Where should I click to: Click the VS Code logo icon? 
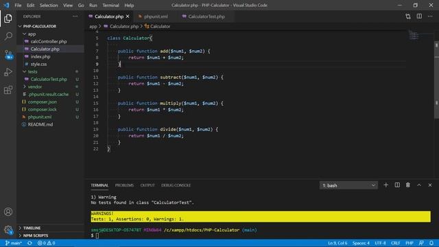click(x=6, y=5)
